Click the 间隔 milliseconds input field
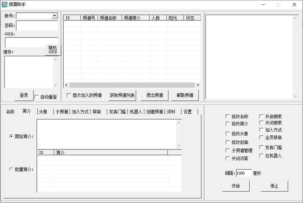This screenshot has width=303, height=203. (244, 173)
